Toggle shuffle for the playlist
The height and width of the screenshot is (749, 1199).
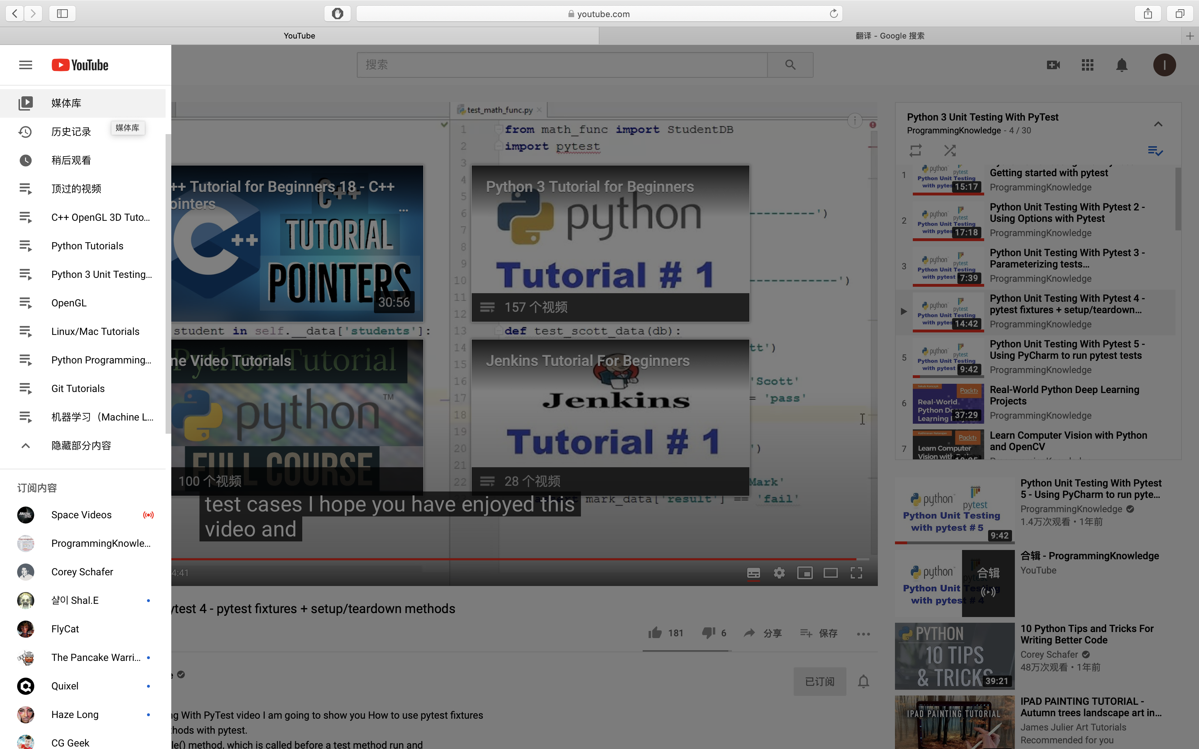tap(950, 150)
